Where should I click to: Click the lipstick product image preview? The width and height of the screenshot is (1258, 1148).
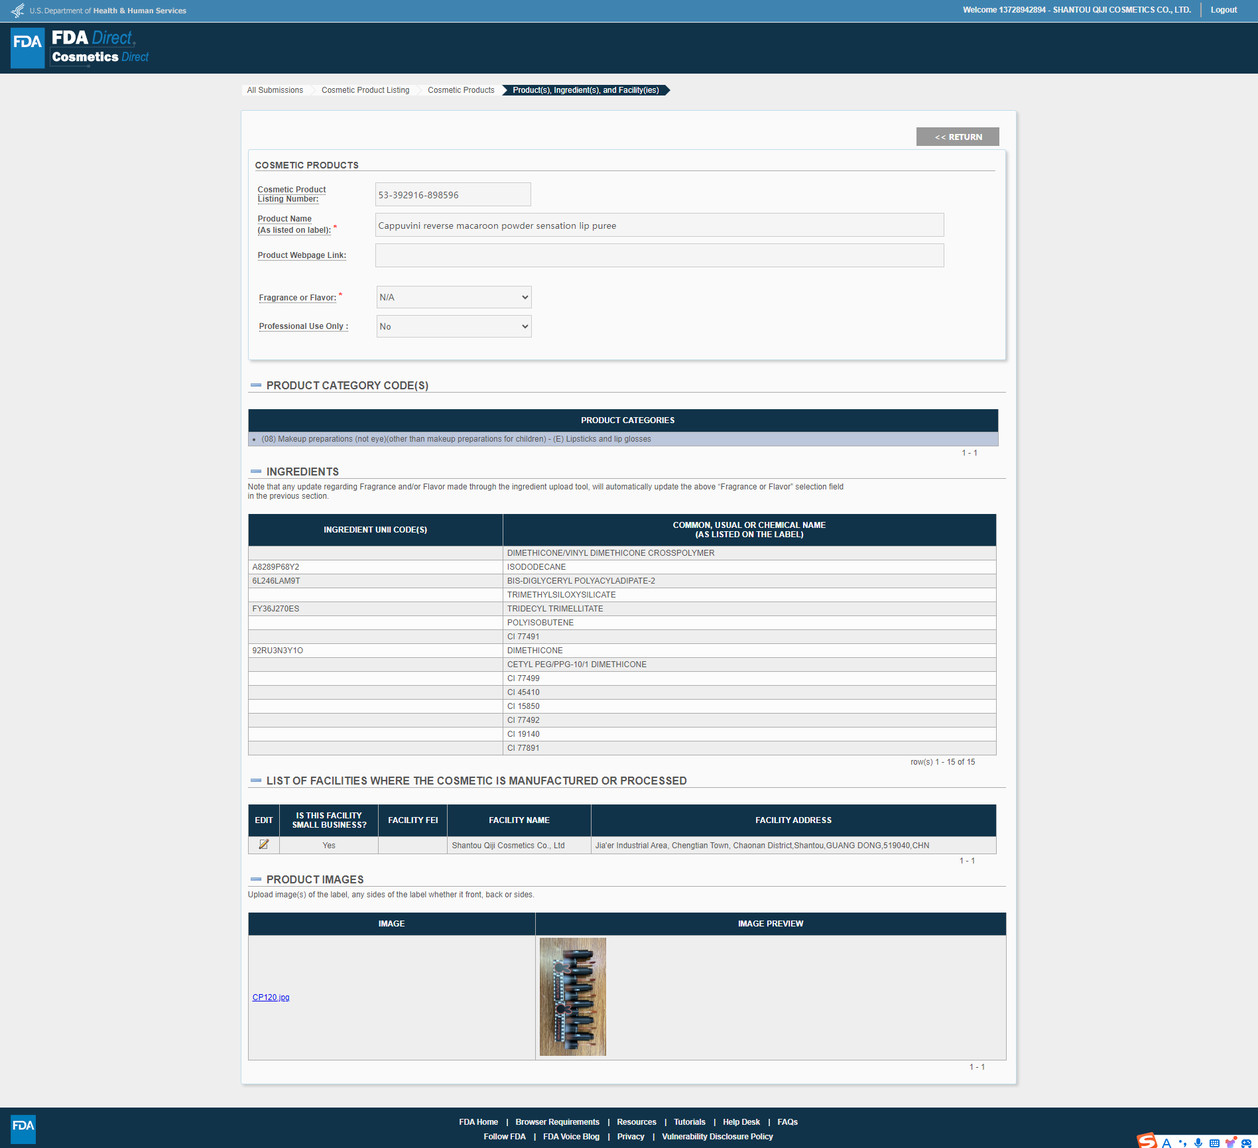[x=572, y=996]
